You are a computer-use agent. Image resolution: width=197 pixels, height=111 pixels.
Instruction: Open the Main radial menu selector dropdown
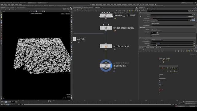click(42, 3)
